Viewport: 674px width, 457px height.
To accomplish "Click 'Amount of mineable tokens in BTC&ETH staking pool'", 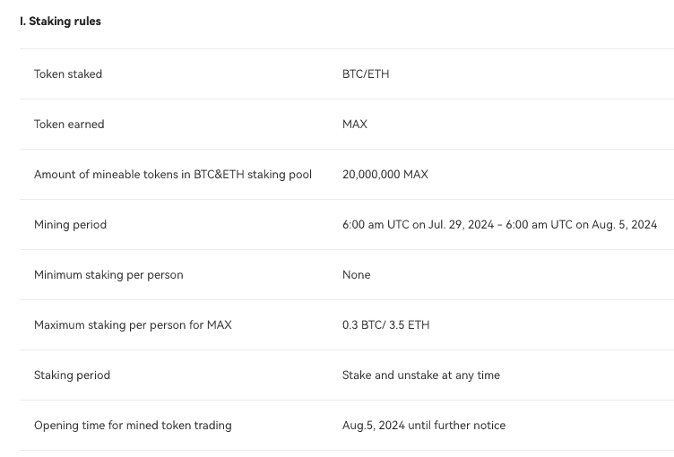I will [x=173, y=175].
